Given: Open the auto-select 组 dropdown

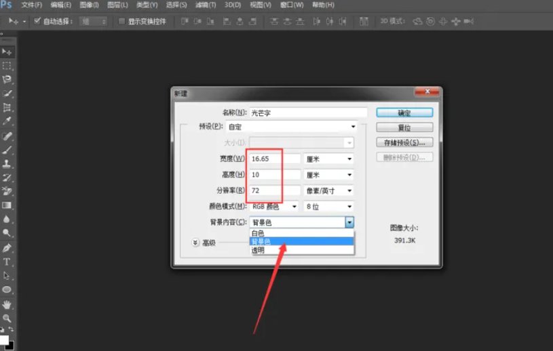Looking at the screenshot, I should click(93, 22).
